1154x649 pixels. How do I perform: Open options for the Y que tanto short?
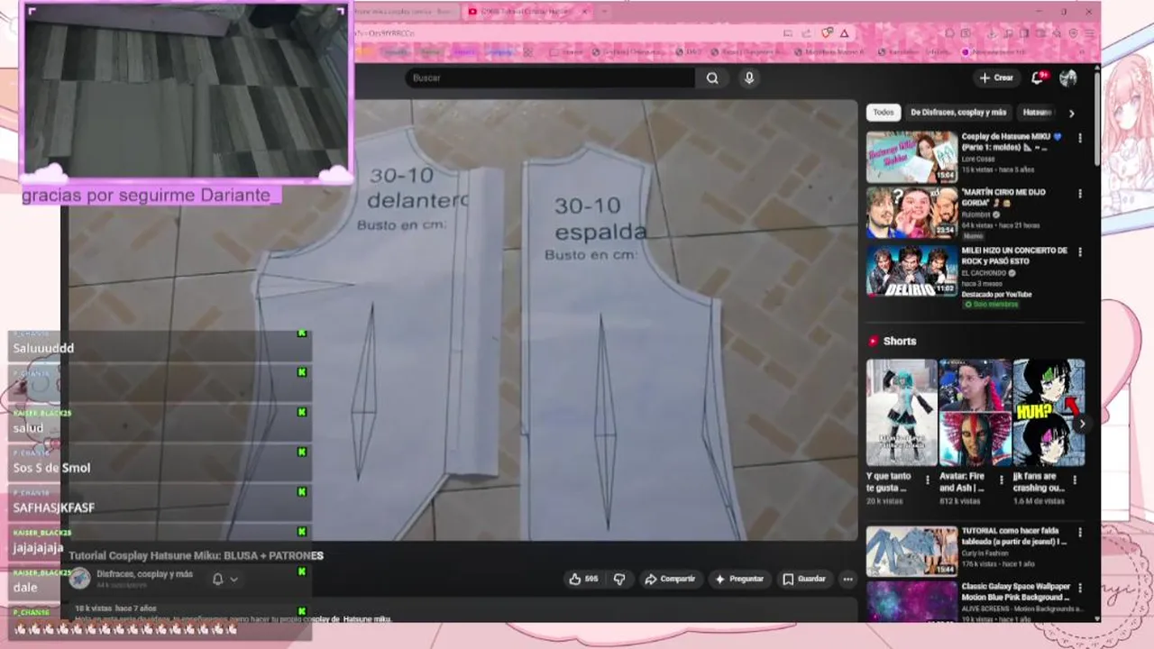pos(928,480)
